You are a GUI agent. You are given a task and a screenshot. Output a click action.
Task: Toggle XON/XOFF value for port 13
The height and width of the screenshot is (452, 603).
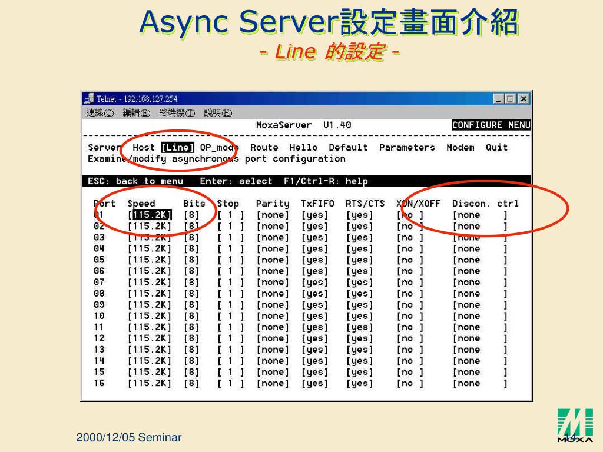click(410, 350)
